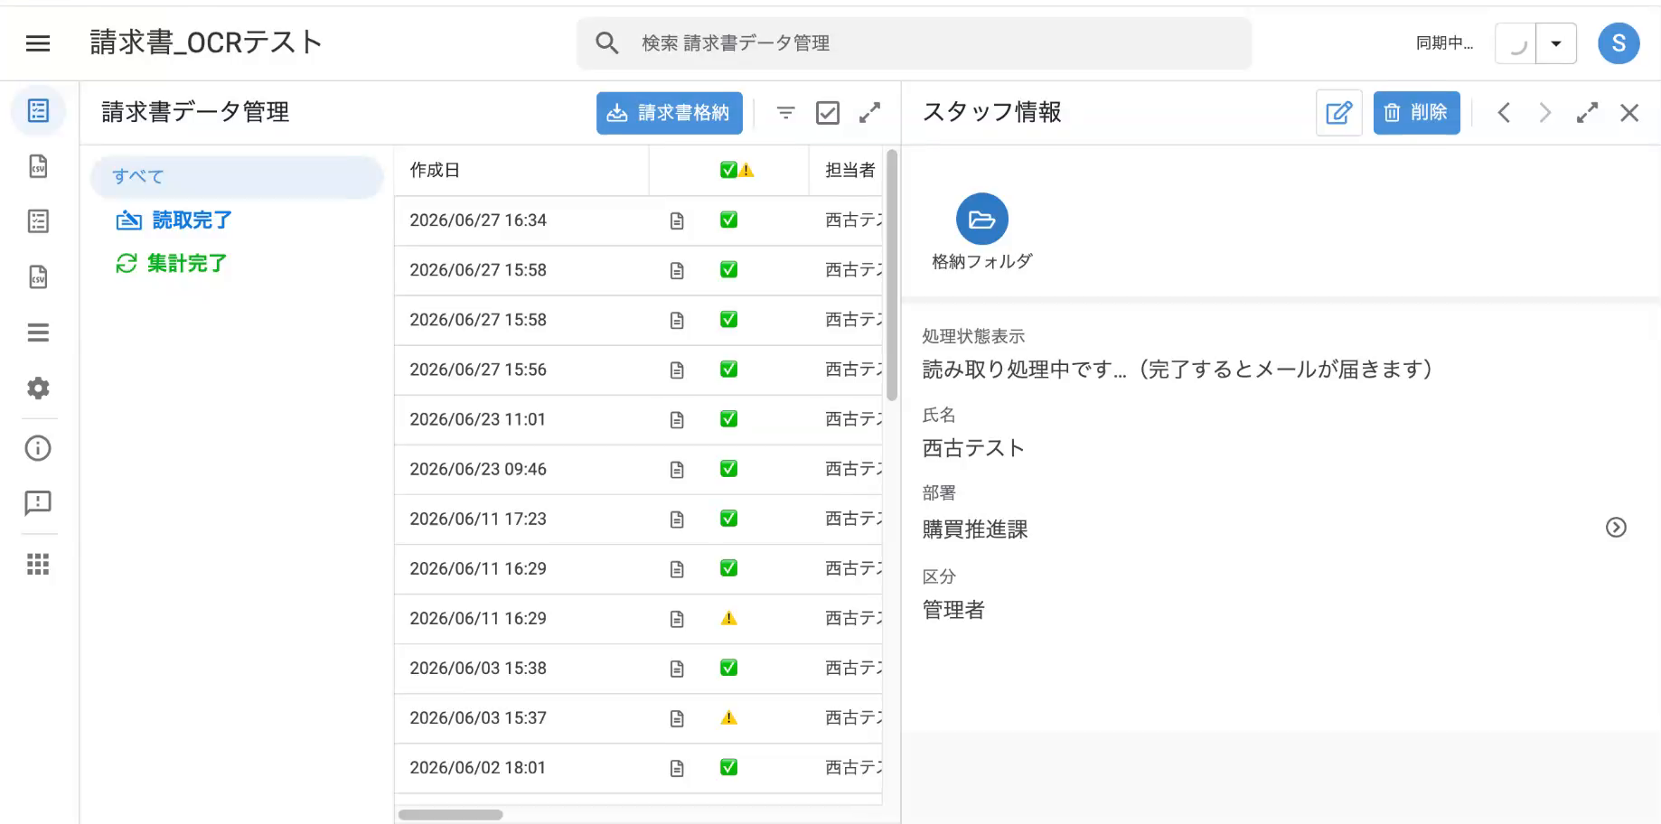Click the 請求書_OCRテスト app title

click(x=206, y=42)
